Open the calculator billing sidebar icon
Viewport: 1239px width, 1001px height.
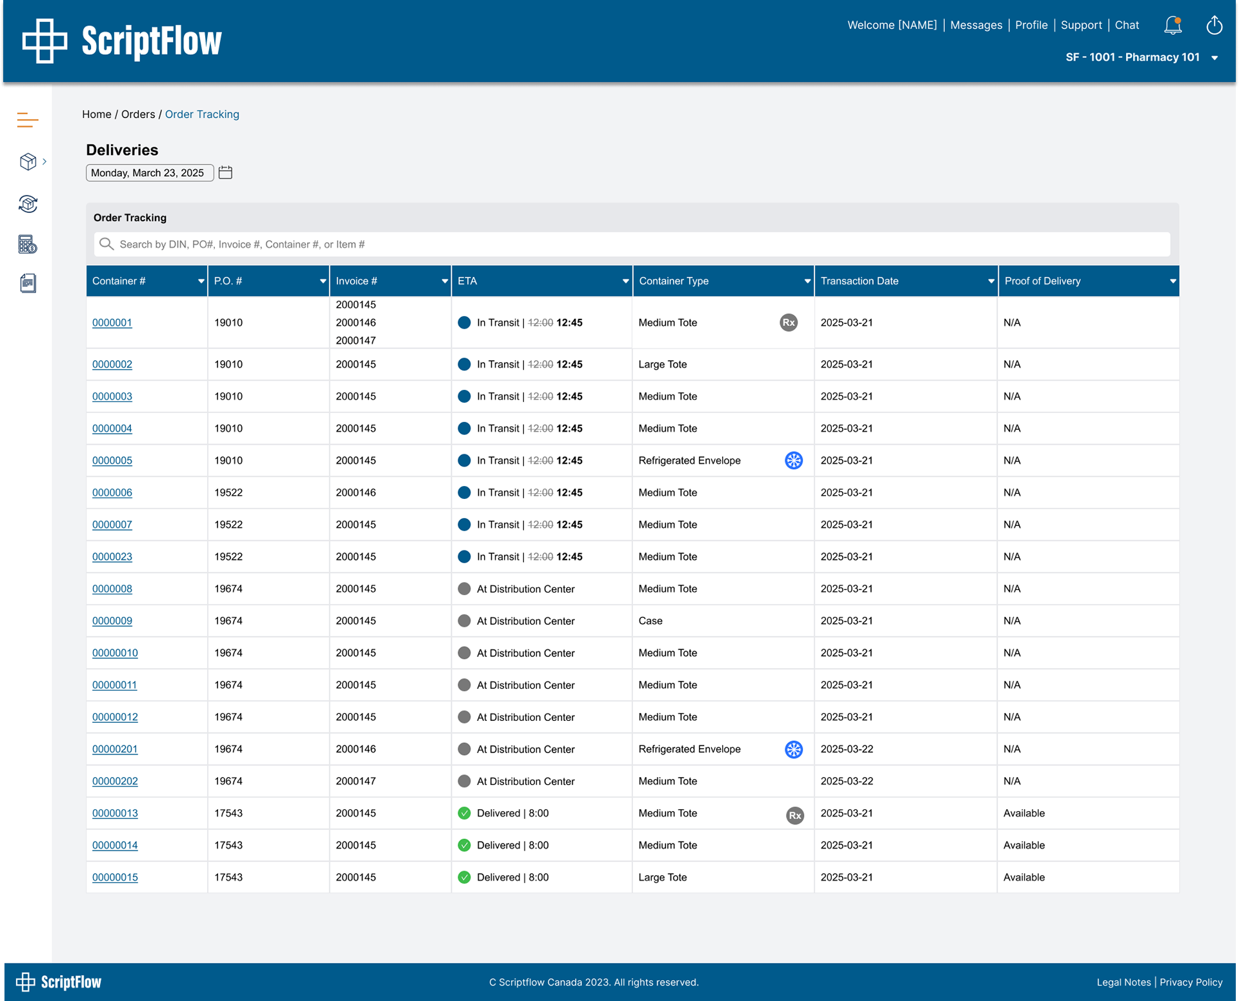[28, 245]
